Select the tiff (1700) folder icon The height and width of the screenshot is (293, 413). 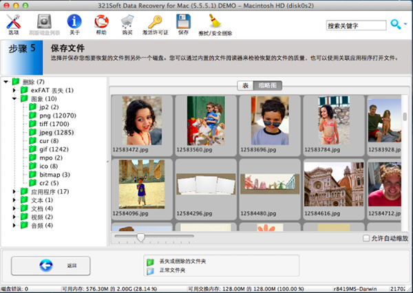32,124
